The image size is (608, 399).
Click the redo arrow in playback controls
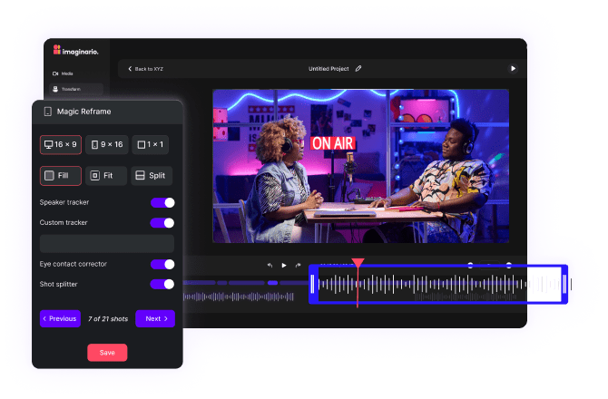298,266
